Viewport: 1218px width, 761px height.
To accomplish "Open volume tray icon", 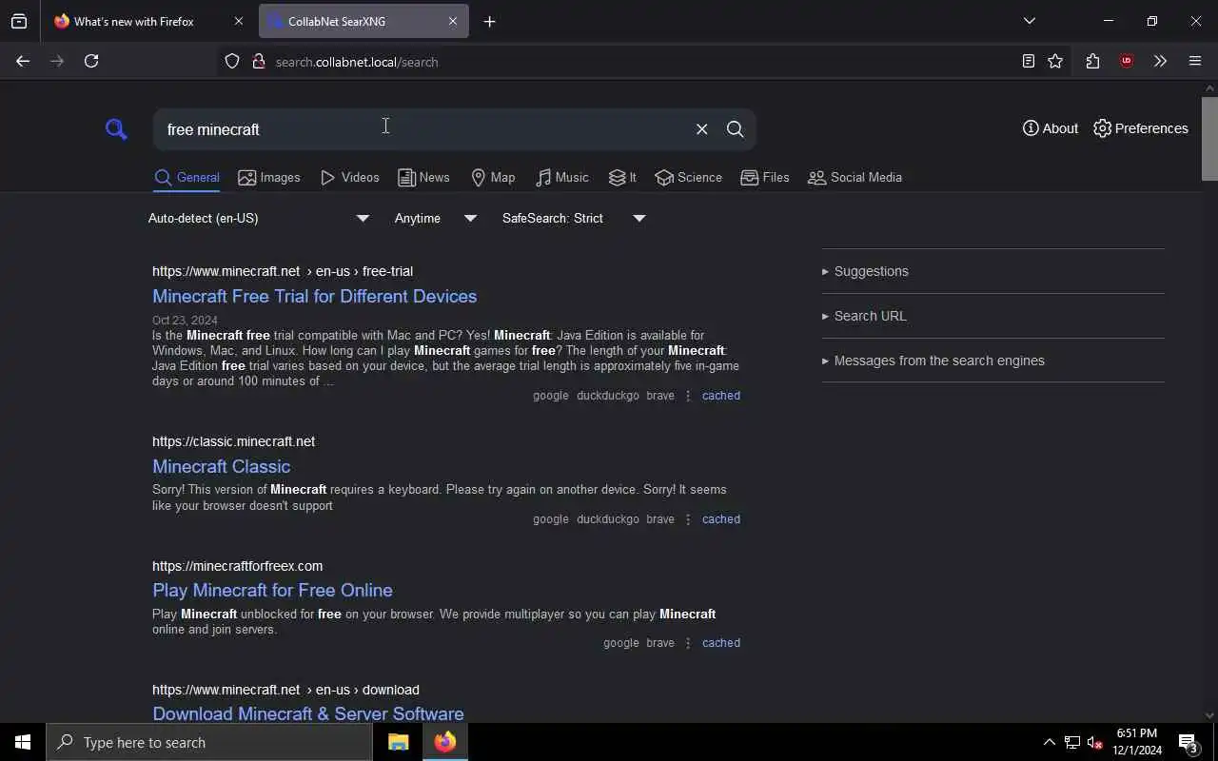I will 1095,742.
